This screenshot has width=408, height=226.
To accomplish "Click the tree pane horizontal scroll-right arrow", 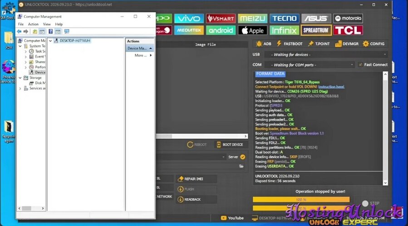I will [x=43, y=208].
